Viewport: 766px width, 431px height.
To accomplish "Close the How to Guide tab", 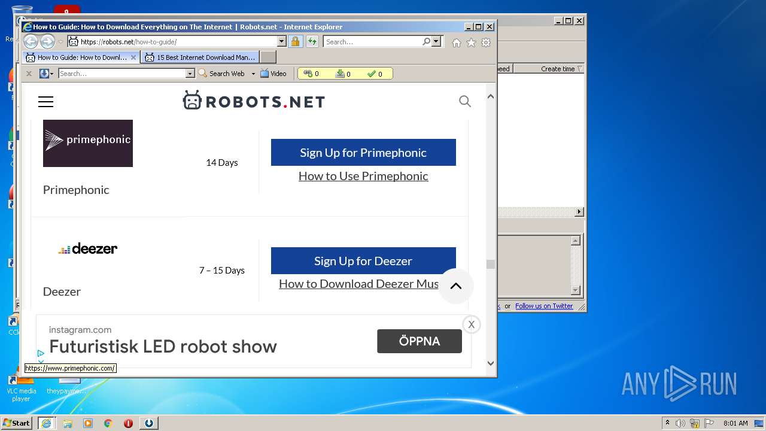I will pyautogui.click(x=133, y=57).
